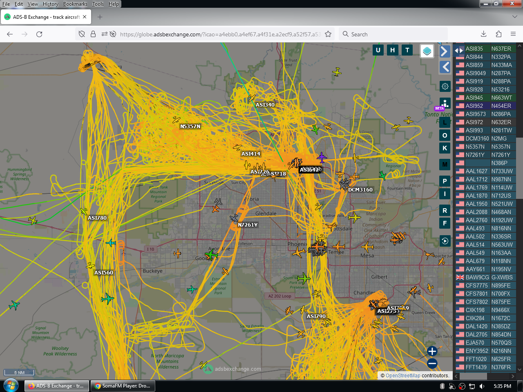Screen dimensions: 523x392
Task: Open the BETA leaderboard stats icon
Action: [445, 103]
